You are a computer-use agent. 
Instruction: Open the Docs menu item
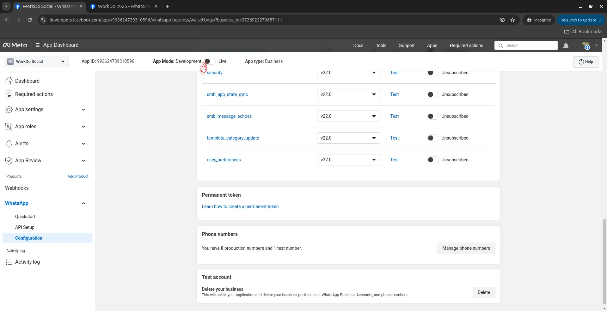(358, 45)
